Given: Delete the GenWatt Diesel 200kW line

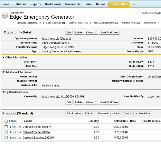Looking at the screenshot, I should (x=19, y=132).
